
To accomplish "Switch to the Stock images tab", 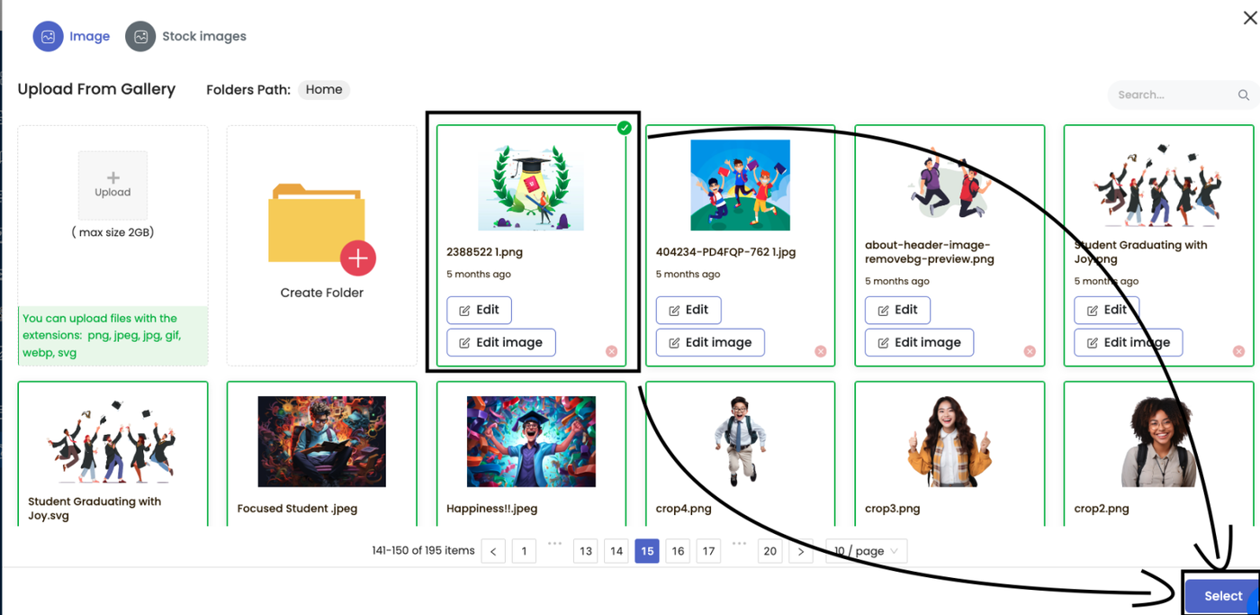I will pos(186,36).
